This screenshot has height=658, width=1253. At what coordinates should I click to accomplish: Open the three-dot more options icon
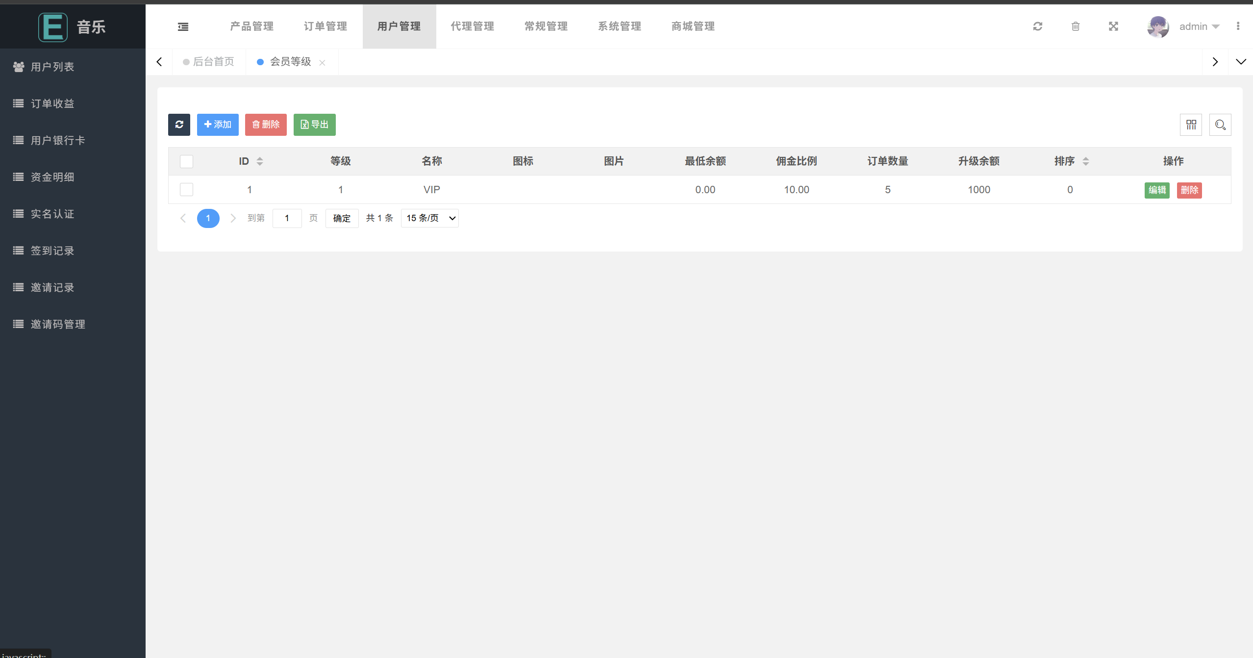click(x=1238, y=26)
